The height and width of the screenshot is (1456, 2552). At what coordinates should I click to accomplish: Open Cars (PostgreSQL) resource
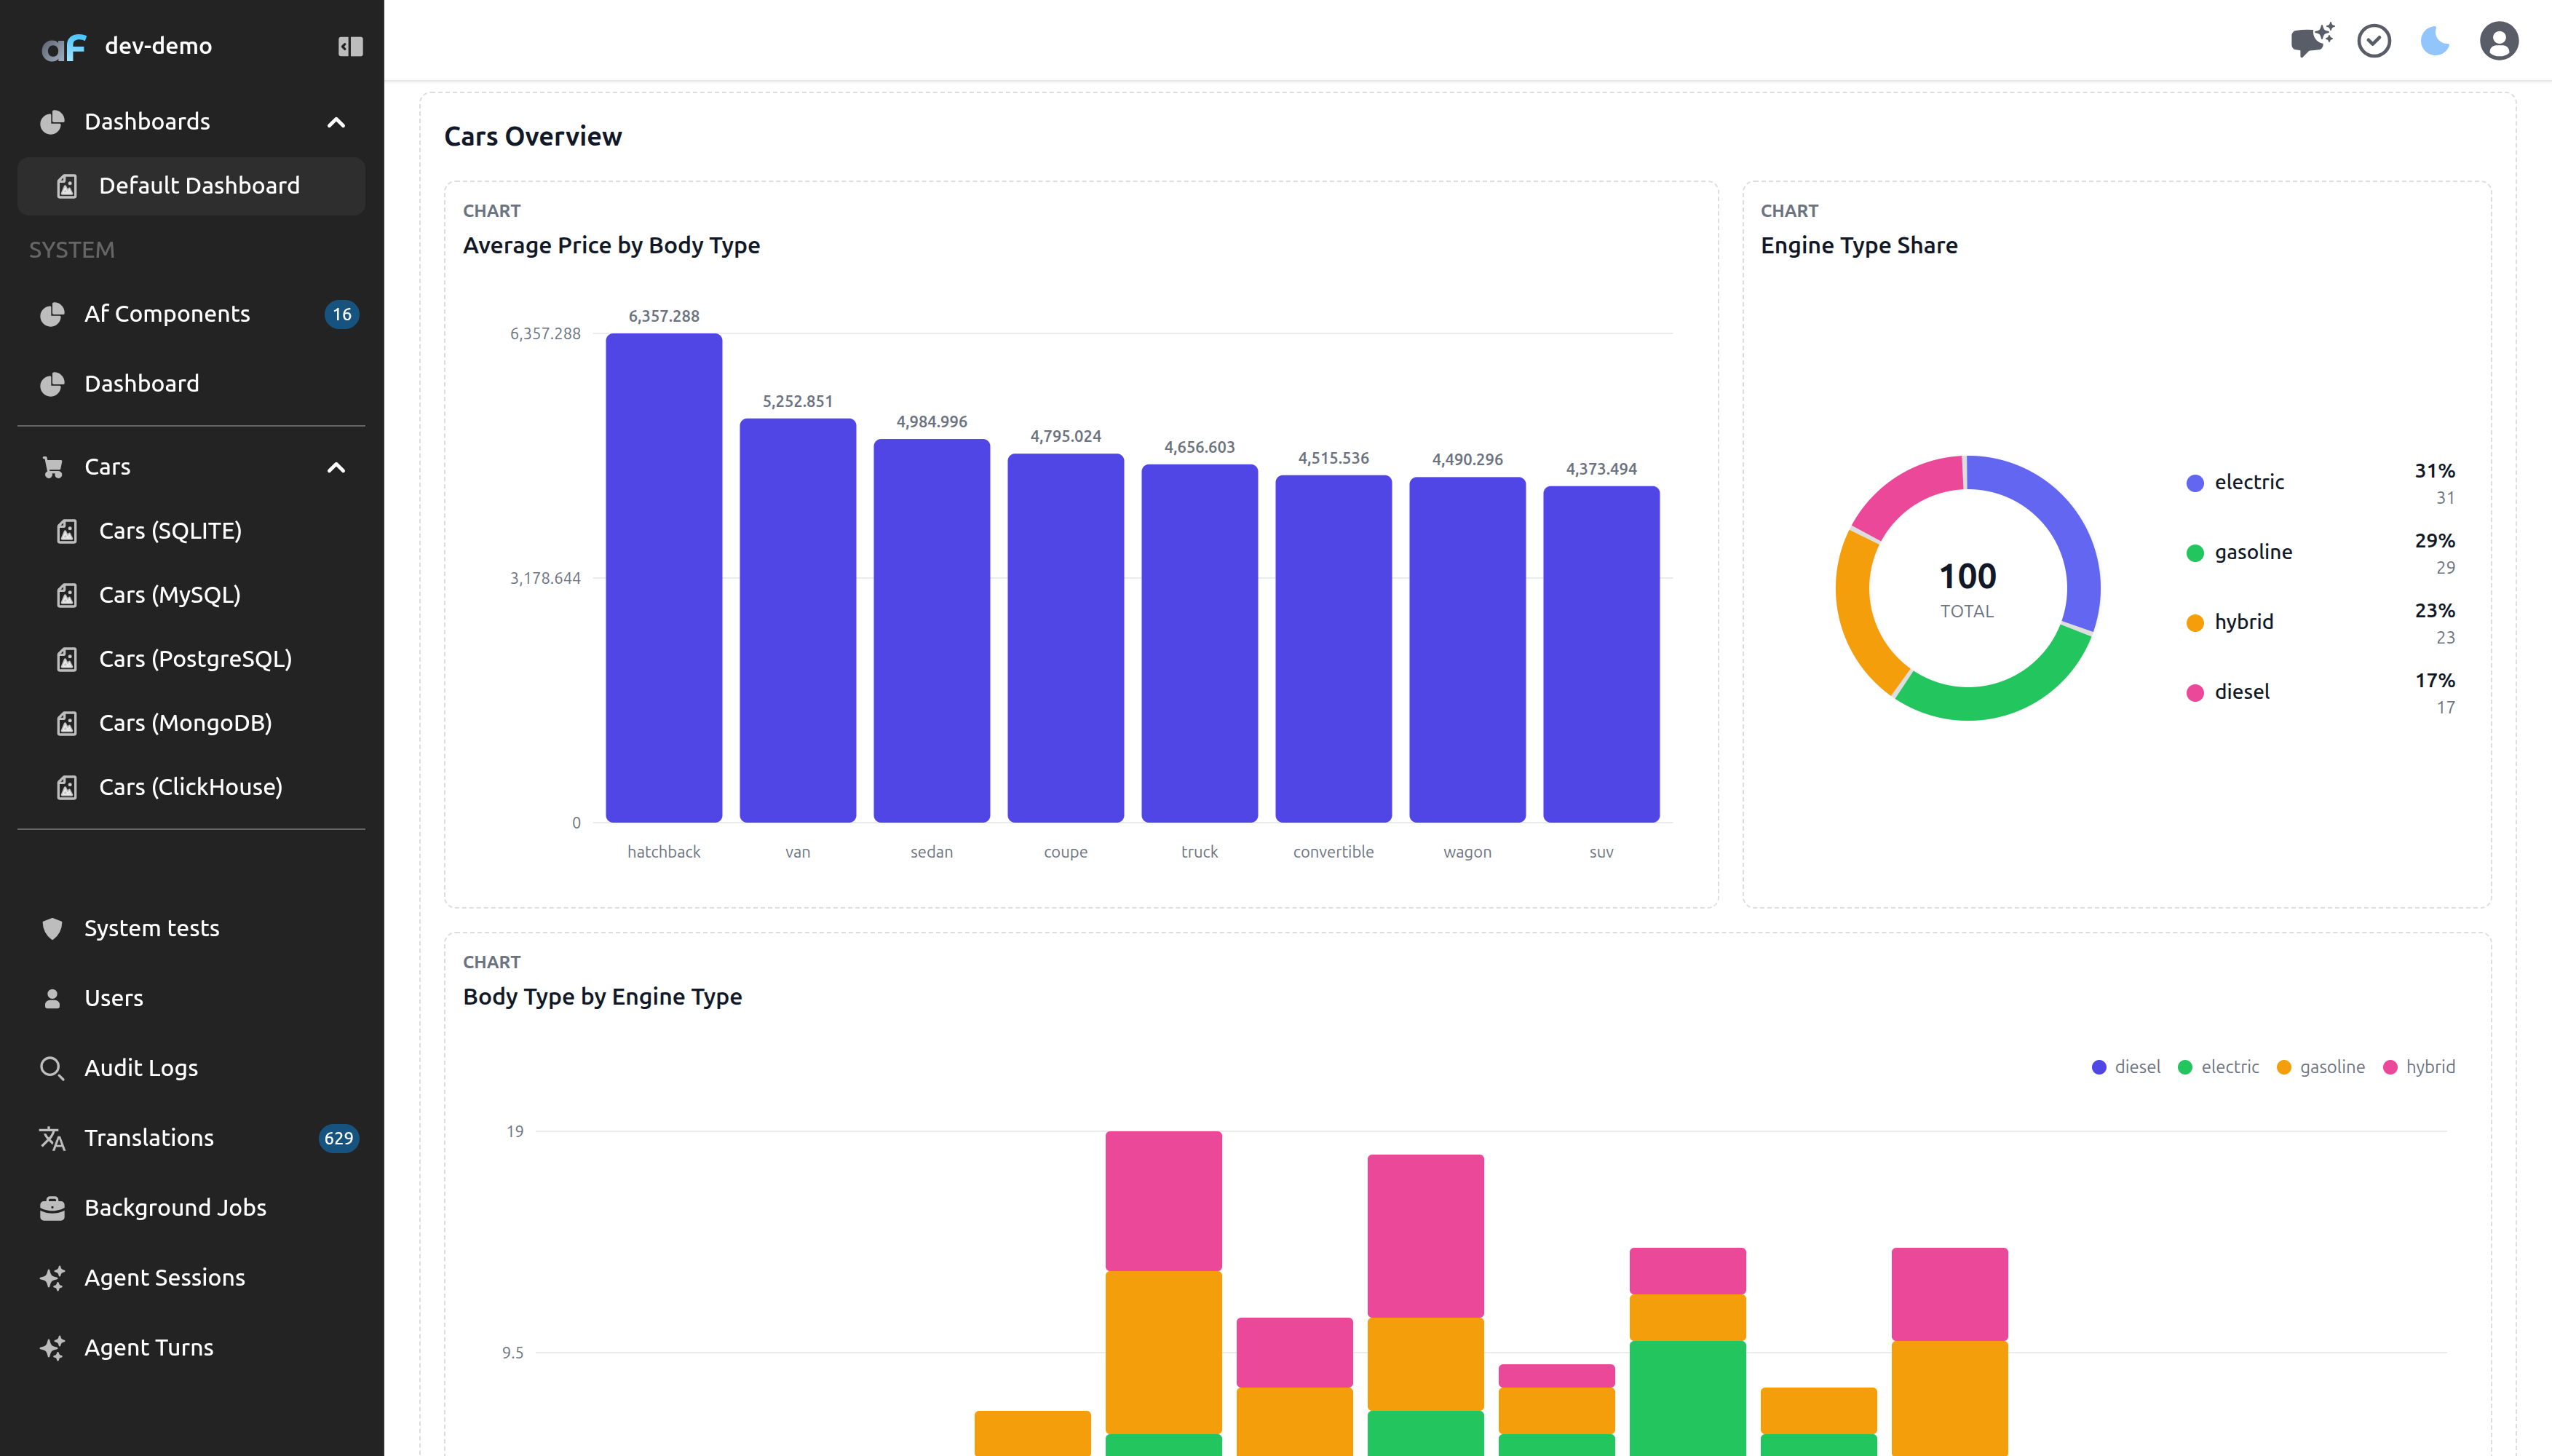pyautogui.click(x=191, y=659)
